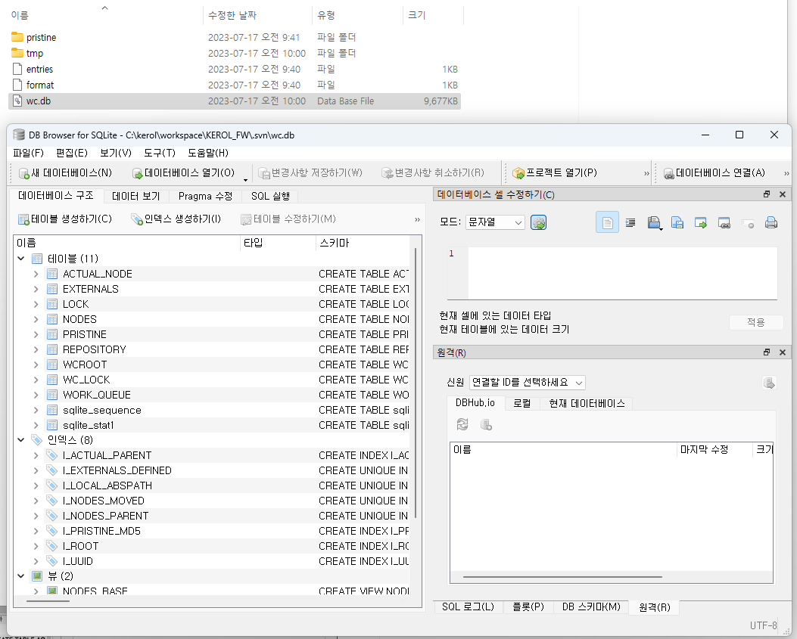Switch to the SQL 실행 tab
The width and height of the screenshot is (797, 639).
(x=270, y=196)
